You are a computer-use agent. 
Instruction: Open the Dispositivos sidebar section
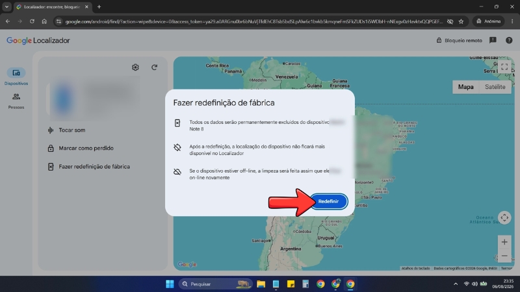pos(16,77)
